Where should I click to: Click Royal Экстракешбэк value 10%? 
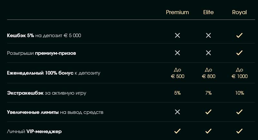[239, 93]
